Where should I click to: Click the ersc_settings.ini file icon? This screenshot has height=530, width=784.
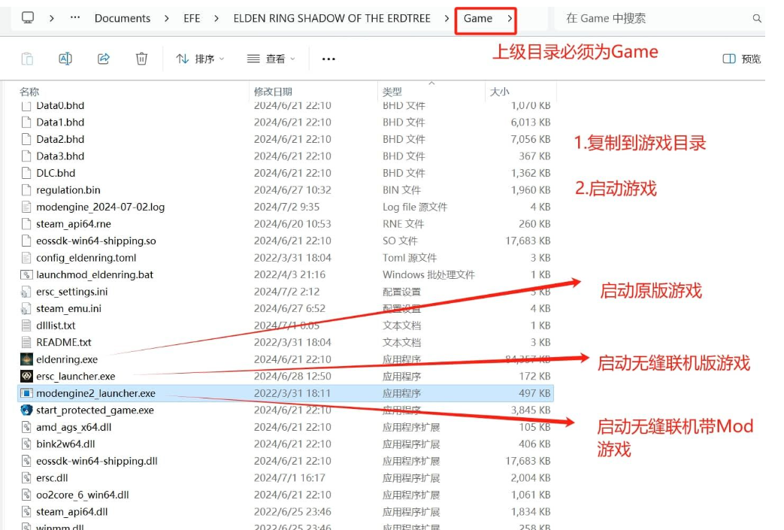click(26, 292)
